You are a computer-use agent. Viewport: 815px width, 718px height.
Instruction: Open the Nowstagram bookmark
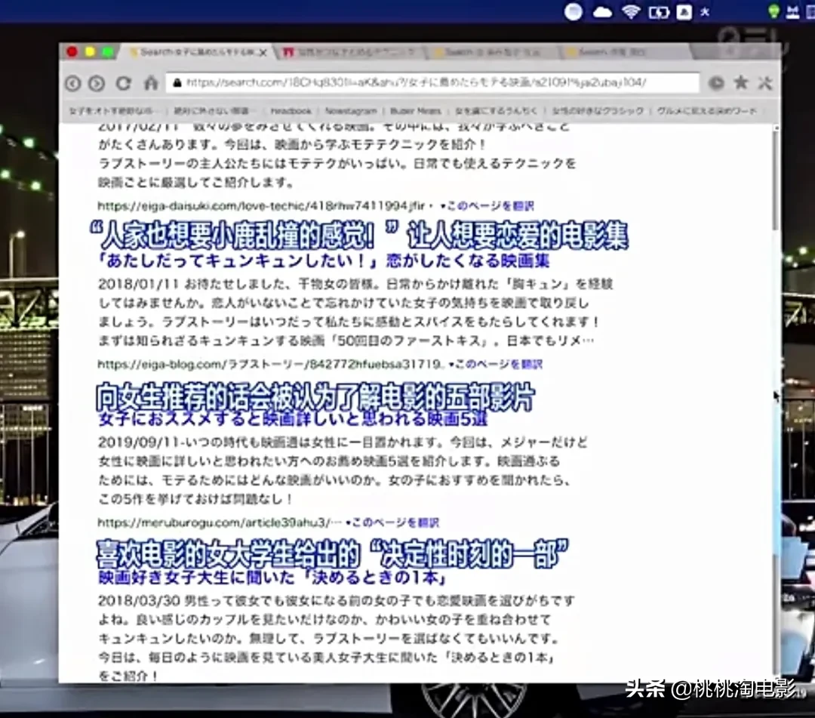[x=351, y=111]
